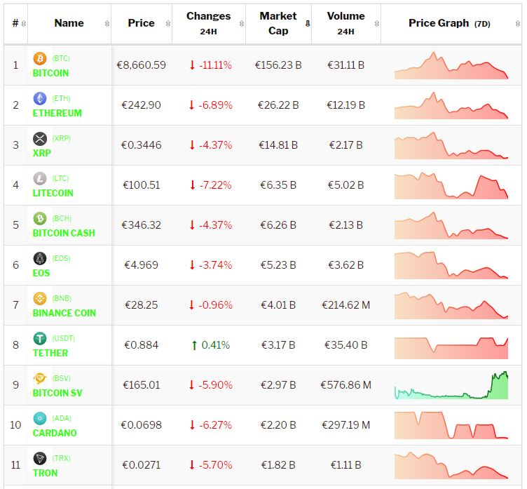This screenshot has width=527, height=489.
Task: Sort by Changes 24H column header
Action: pos(208,23)
